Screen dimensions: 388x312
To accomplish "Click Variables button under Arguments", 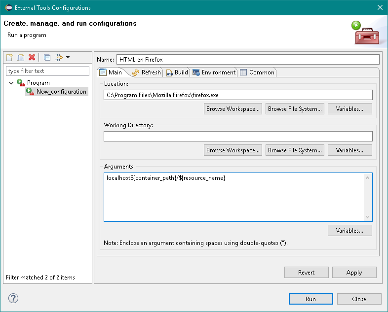I will [x=349, y=231].
